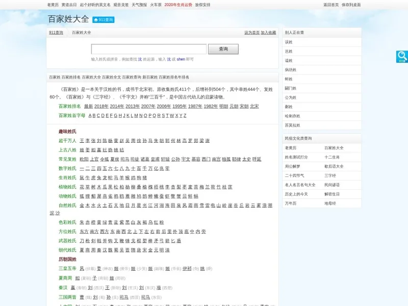This screenshot has height=306, width=408.
Task: Click surname 呼延 in 常见复姓 row
Action: pyautogui.click(x=257, y=159)
